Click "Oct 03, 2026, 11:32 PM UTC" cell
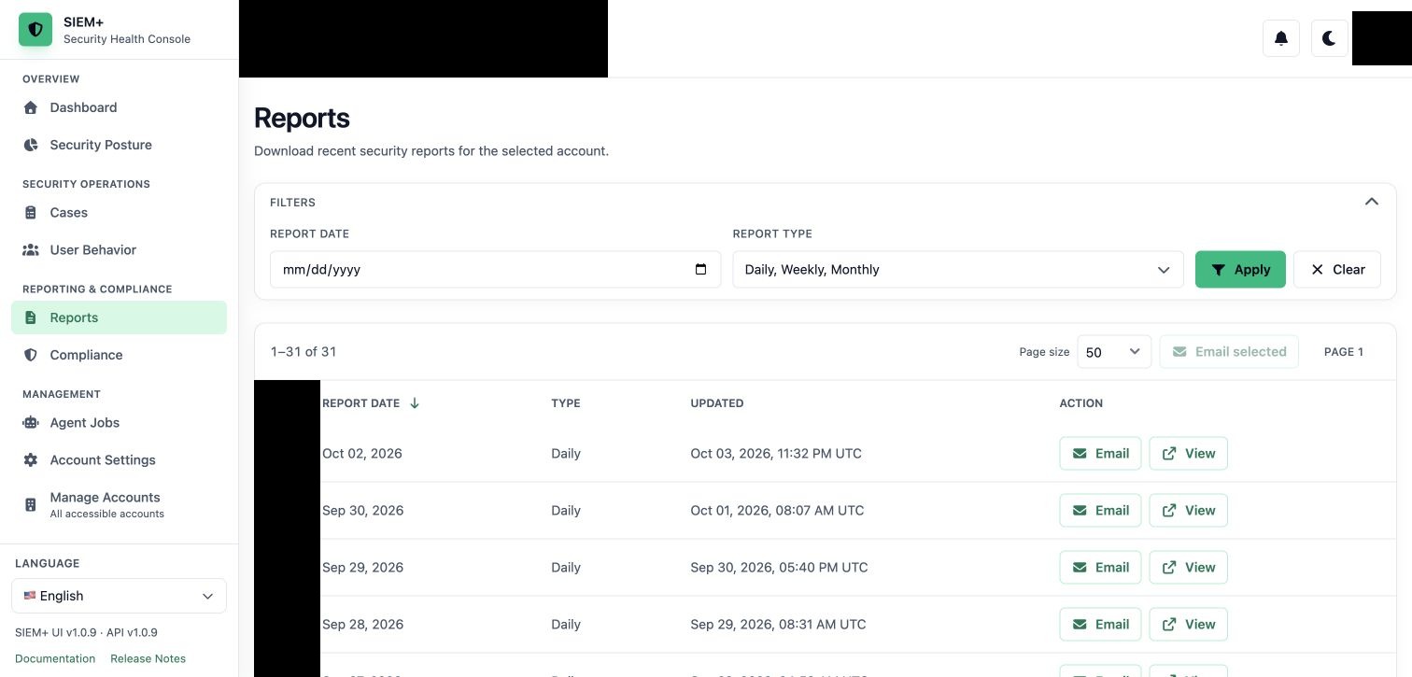This screenshot has width=1412, height=677. point(776,454)
